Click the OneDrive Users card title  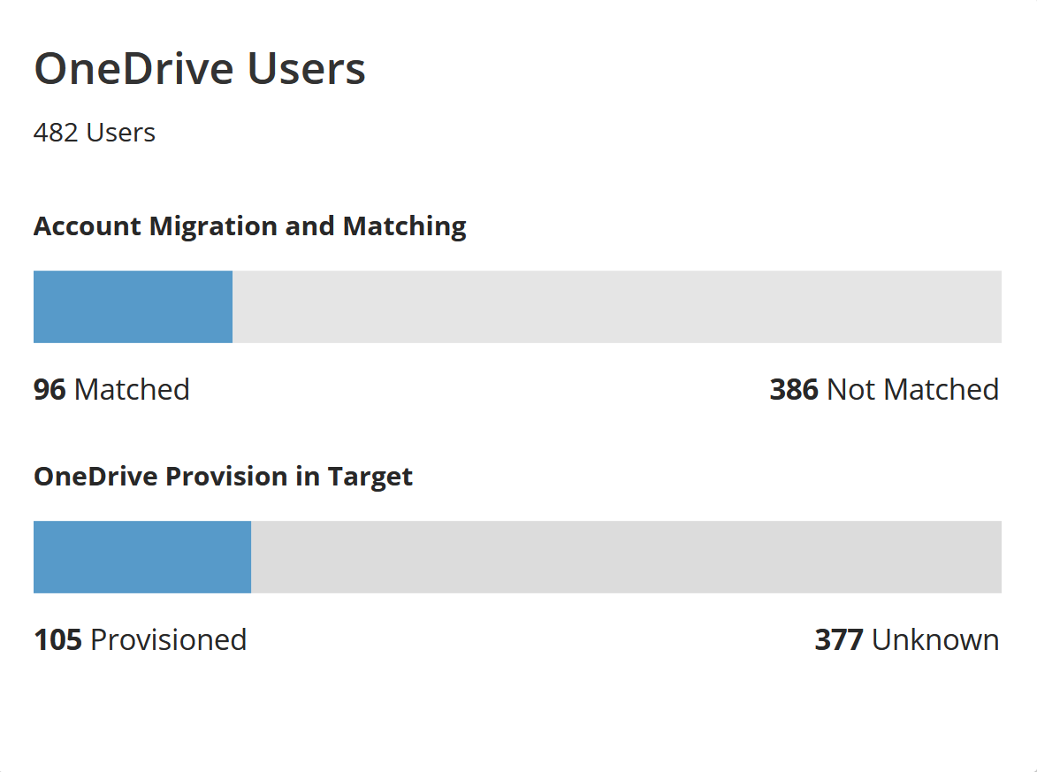[200, 69]
